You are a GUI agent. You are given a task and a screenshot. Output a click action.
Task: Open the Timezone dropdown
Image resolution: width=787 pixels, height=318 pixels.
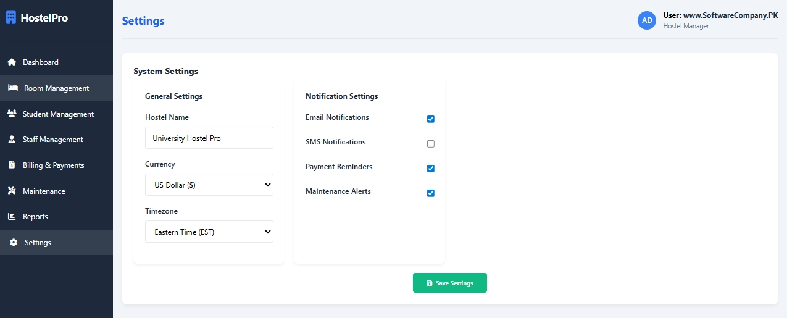(x=209, y=232)
